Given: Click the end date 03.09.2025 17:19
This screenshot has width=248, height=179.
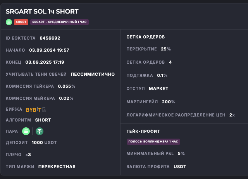Looking at the screenshot, I should tap(45, 62).
